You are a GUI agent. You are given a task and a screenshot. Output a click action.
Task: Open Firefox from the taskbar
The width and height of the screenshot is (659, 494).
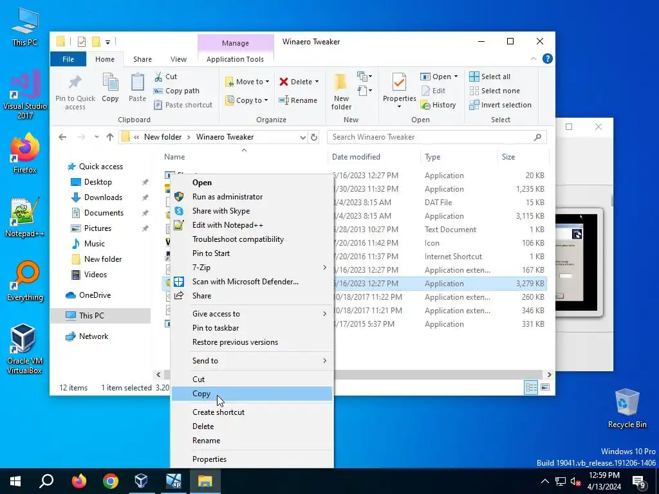(x=79, y=481)
